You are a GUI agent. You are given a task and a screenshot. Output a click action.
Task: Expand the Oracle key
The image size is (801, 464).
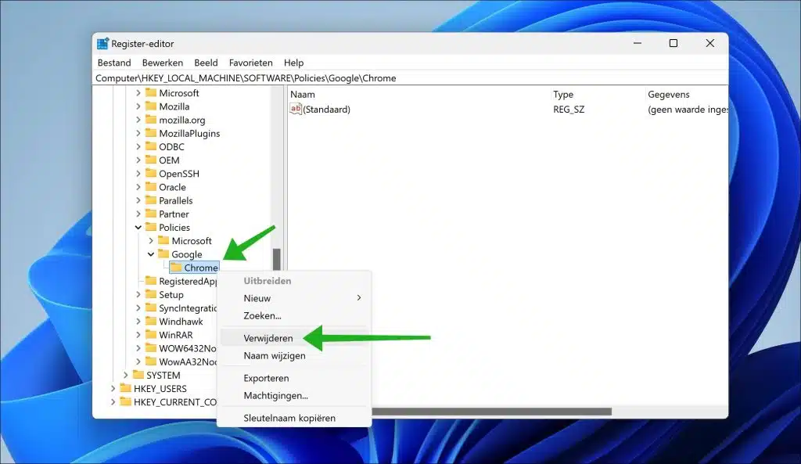coord(138,187)
